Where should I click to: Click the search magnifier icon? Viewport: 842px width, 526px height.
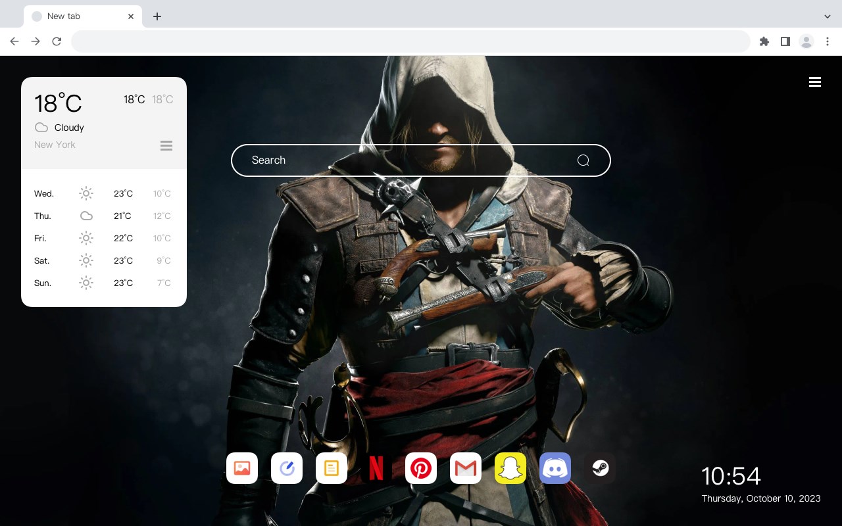[x=583, y=160]
